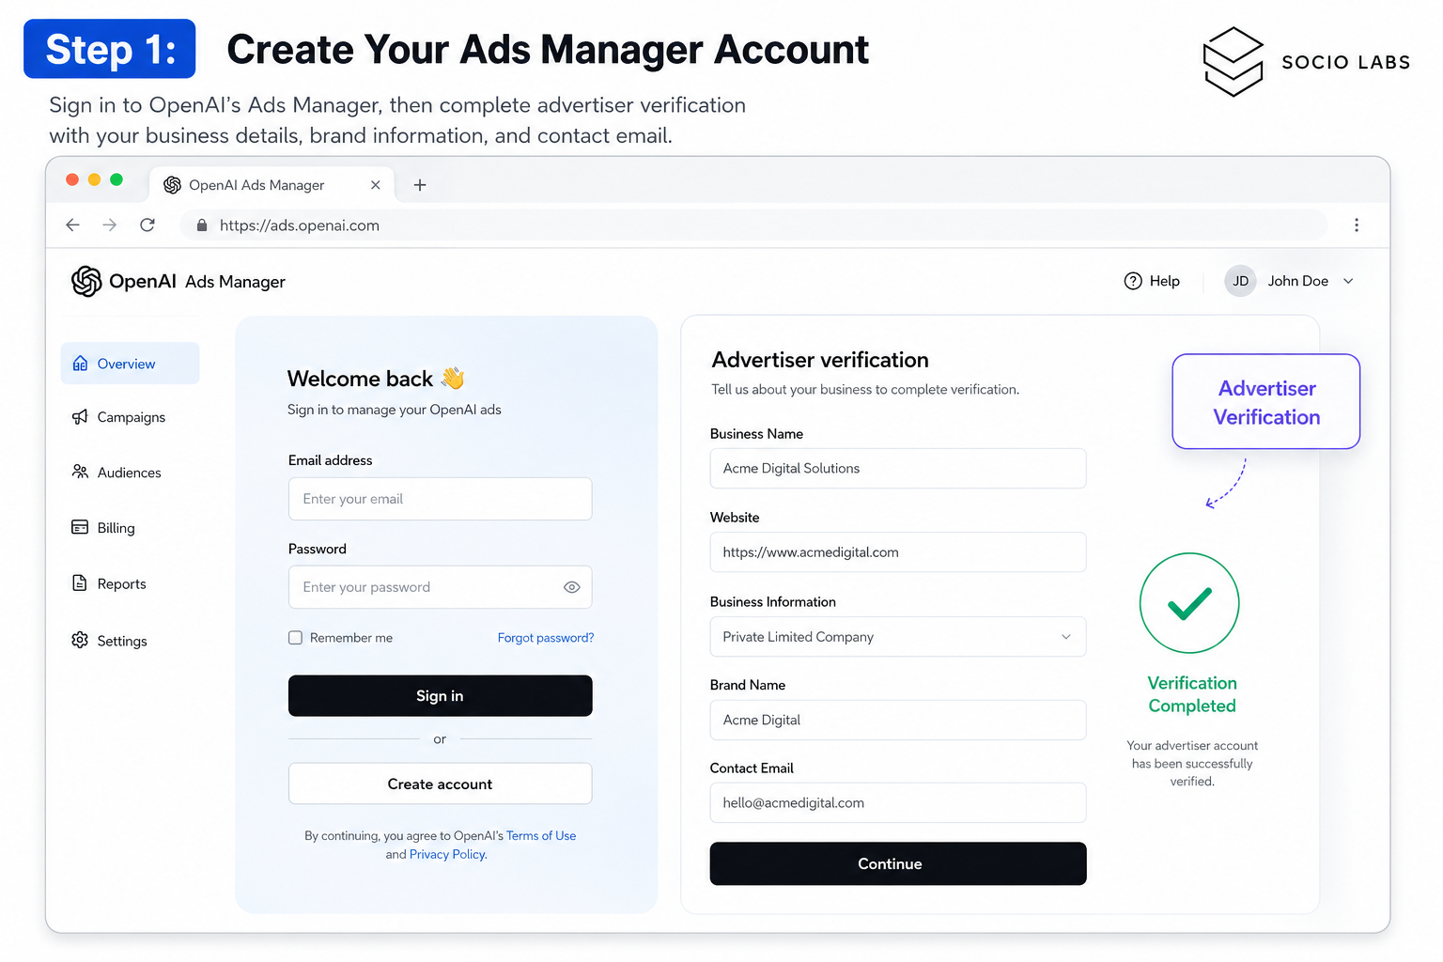
Task: Navigate to Reports in sidebar
Action: click(131, 583)
